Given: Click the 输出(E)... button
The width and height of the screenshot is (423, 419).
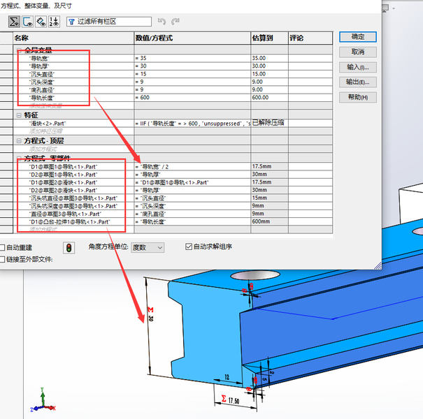Looking at the screenshot, I should pyautogui.click(x=358, y=82).
